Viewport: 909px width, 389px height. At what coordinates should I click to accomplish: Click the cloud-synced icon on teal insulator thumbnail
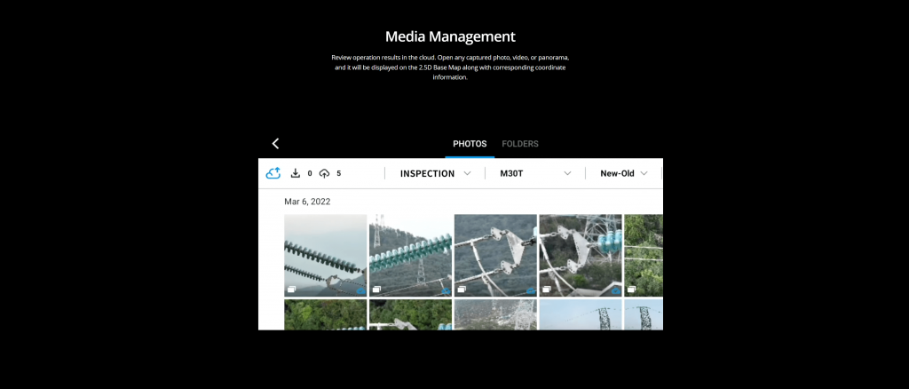[x=447, y=290]
